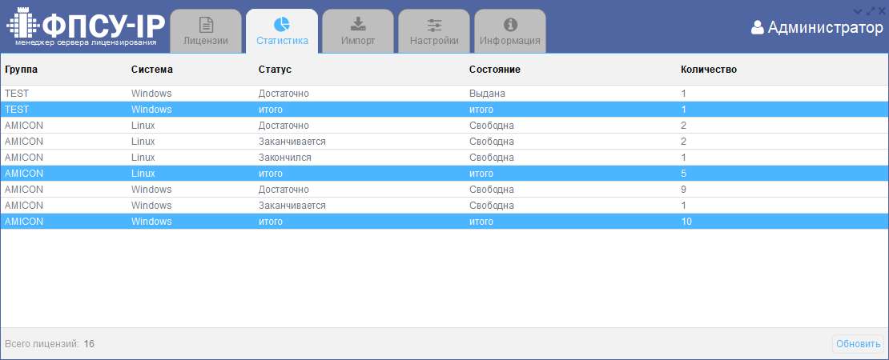Click the expand arrows icon at top right
889x360 pixels.
(x=871, y=10)
